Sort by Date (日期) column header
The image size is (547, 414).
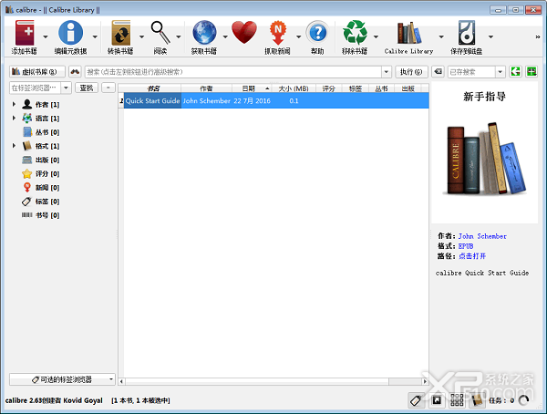tap(252, 88)
